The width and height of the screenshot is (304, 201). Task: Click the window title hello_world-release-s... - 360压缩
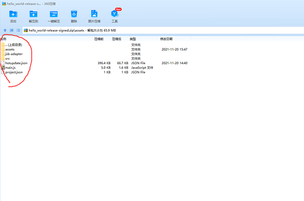pos(31,4)
